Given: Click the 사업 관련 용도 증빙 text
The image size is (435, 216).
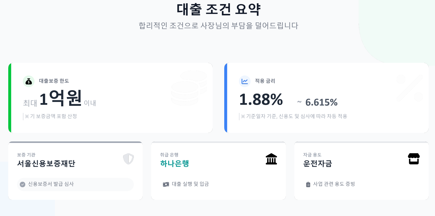Looking at the screenshot, I should (x=334, y=184).
